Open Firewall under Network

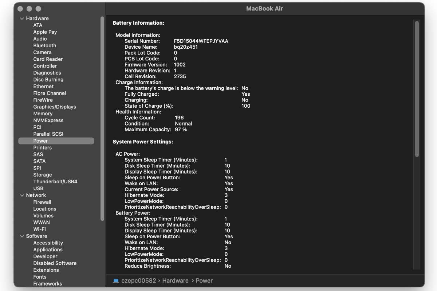pyautogui.click(x=42, y=202)
